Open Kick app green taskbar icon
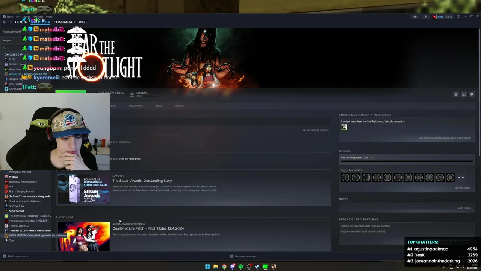The height and width of the screenshot is (271, 481). [x=265, y=266]
